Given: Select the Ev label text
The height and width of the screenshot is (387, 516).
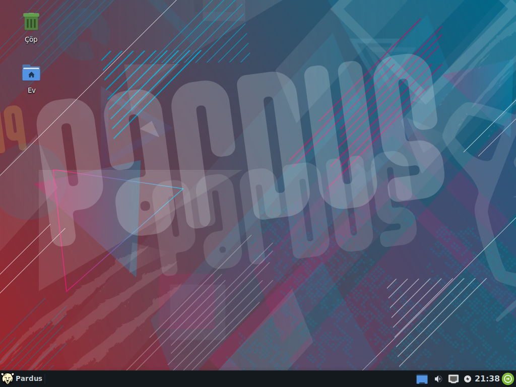Looking at the screenshot, I should (x=32, y=90).
